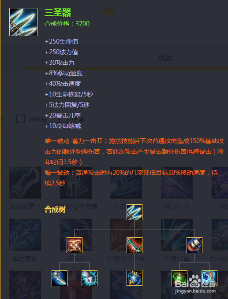The image size is (228, 299).
Task: Open the 妖刀村正 item thumbnail
Action: 177,183
